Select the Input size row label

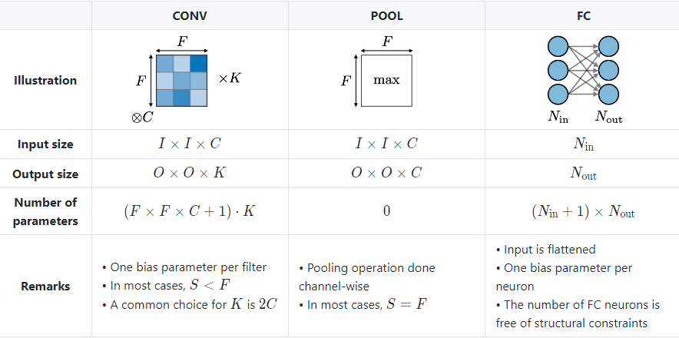[x=45, y=144]
